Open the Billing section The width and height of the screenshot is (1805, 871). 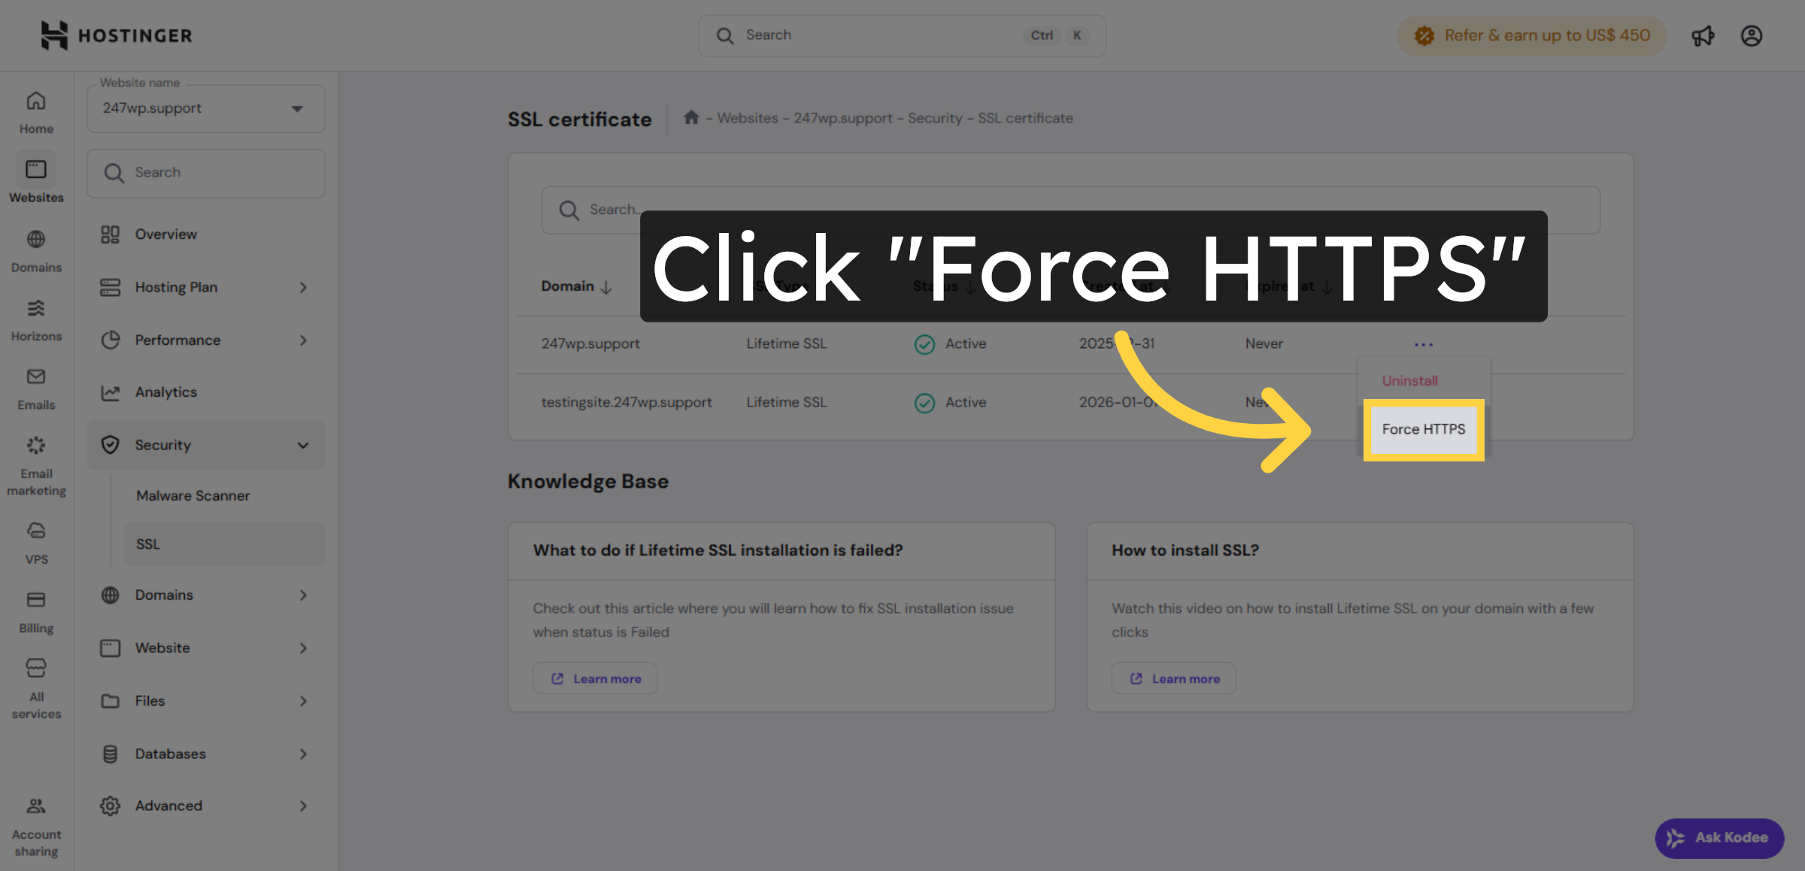point(35,605)
